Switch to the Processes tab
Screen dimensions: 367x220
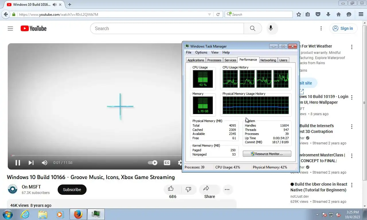point(214,60)
